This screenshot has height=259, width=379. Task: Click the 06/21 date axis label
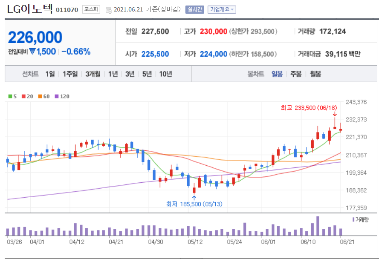pos(347,242)
